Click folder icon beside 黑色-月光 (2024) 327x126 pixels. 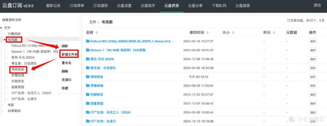tap(88, 59)
